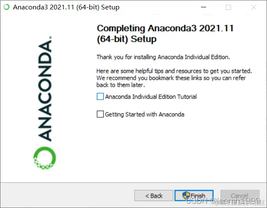The image size is (267, 208).
Task: Go back with the < Back button
Action: tap(153, 196)
